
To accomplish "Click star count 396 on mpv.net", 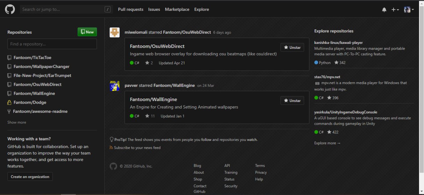I will 333,98.
